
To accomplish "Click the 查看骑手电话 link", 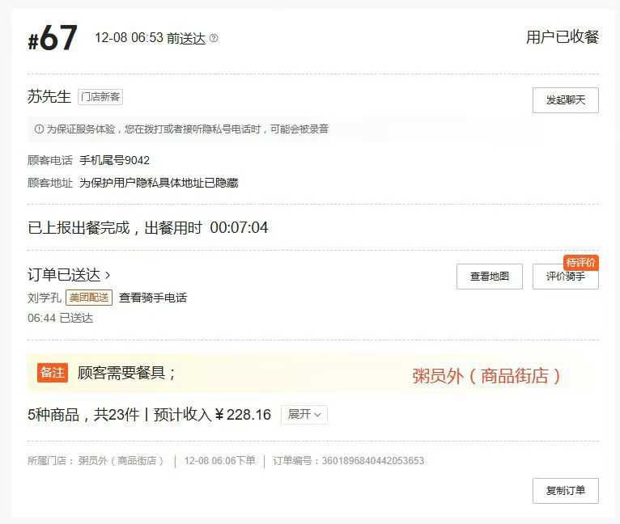I will (153, 298).
